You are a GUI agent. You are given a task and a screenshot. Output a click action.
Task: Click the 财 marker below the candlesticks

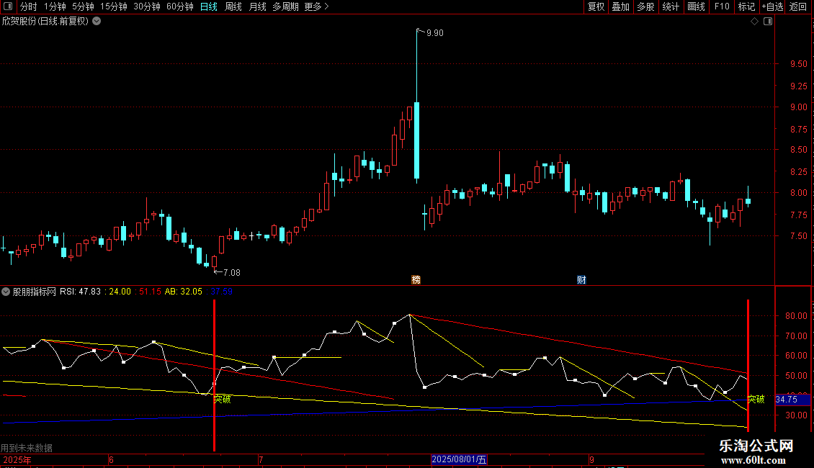click(x=581, y=279)
